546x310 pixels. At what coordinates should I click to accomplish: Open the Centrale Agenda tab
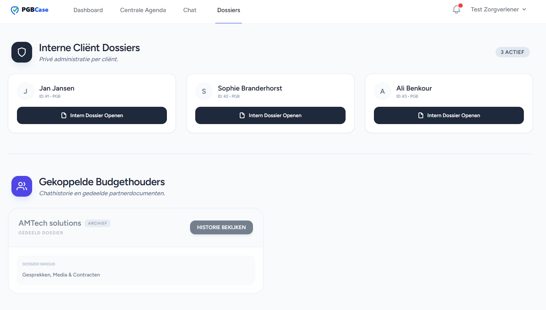pos(143,10)
